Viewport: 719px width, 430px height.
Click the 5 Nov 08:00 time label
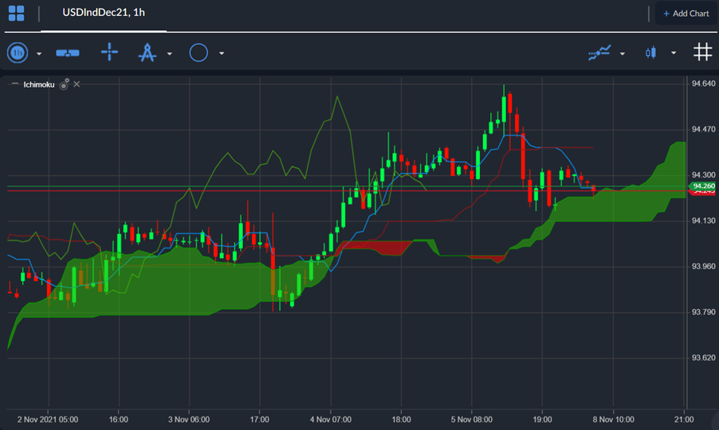[471, 420]
